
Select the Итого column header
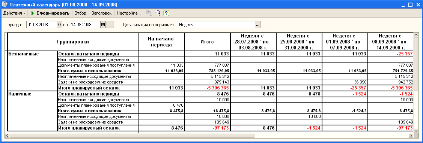point(207,42)
